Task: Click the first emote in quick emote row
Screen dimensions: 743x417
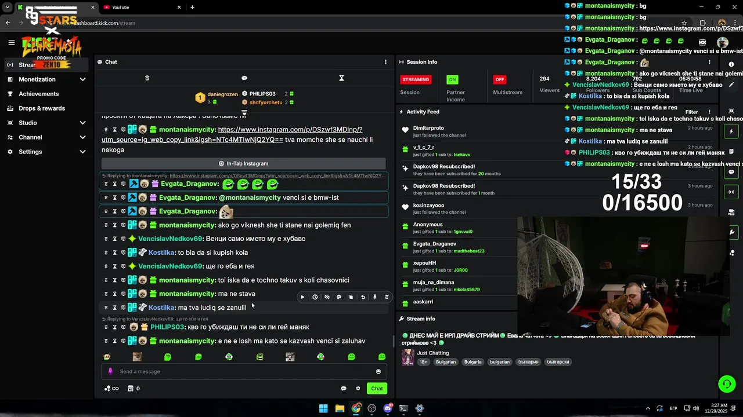Action: pos(107,357)
